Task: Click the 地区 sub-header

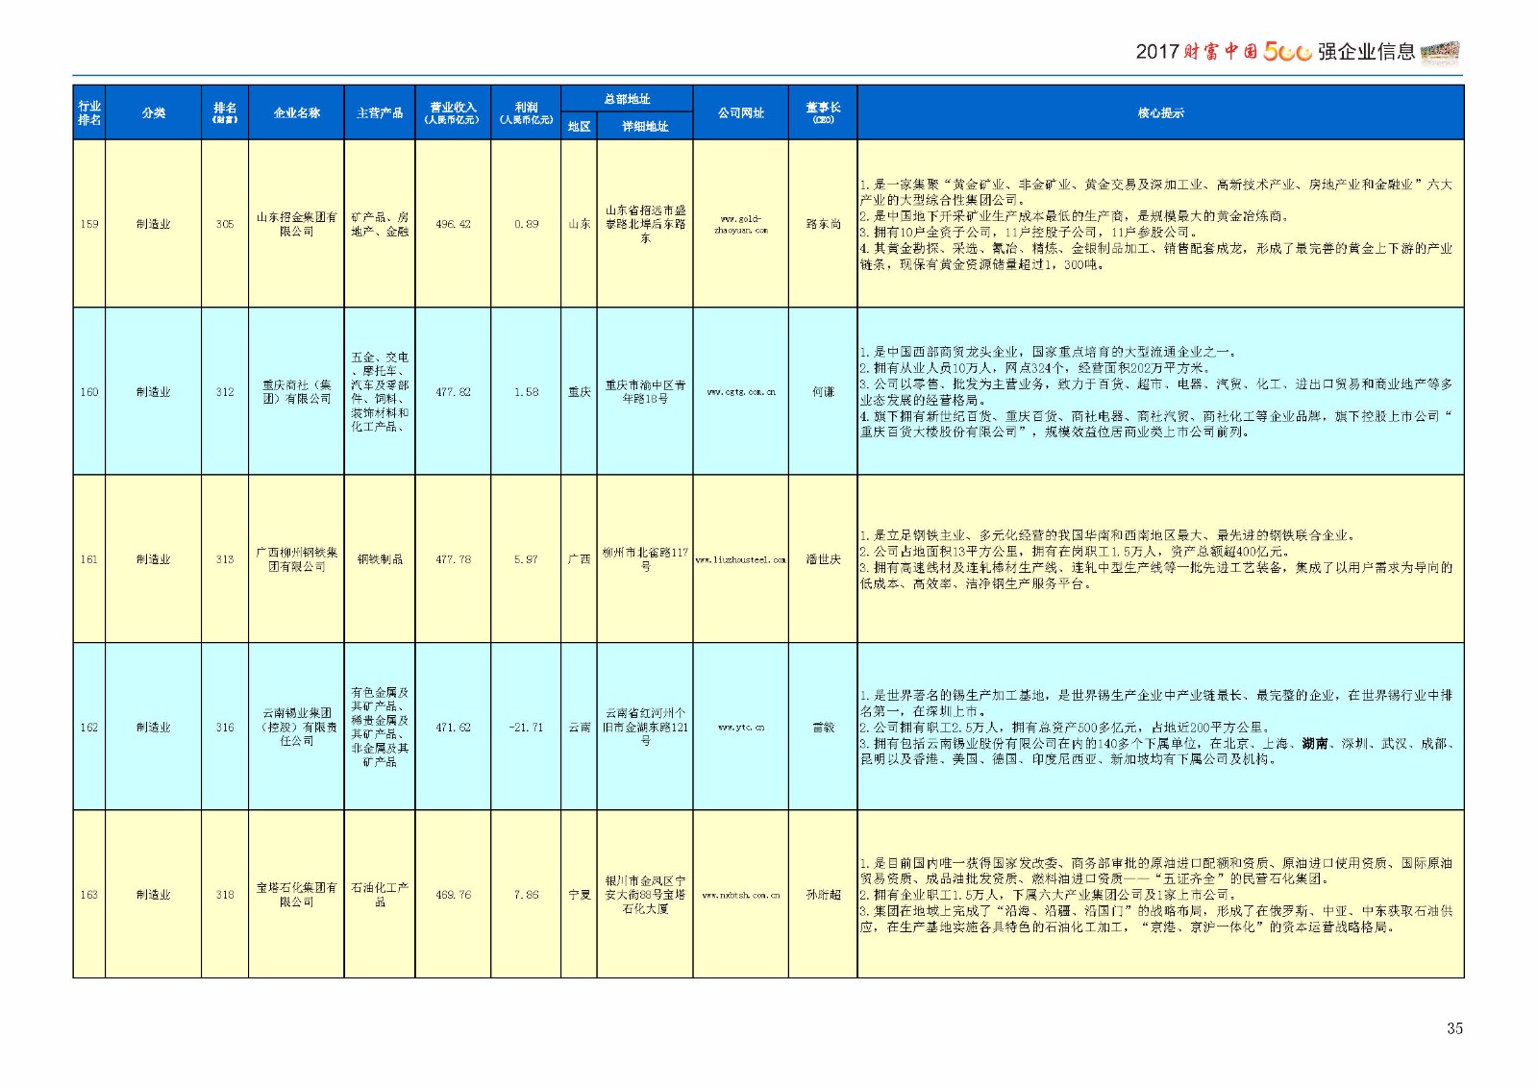Action: click(579, 126)
